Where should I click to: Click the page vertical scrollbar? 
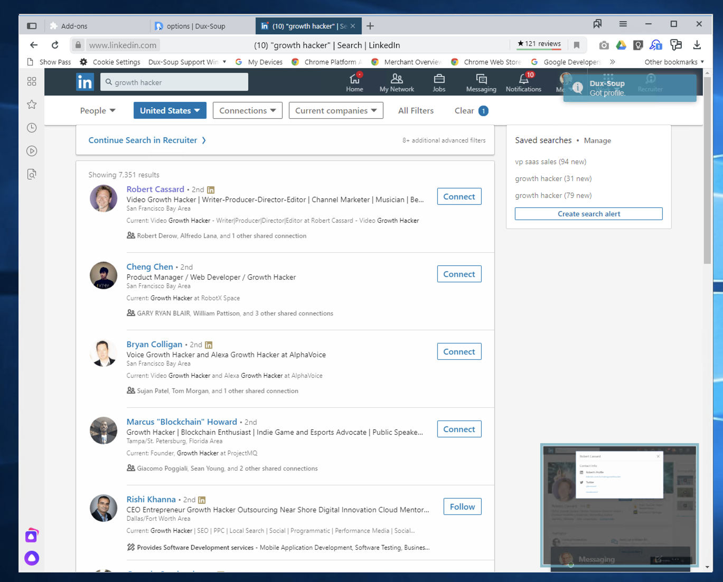click(x=707, y=170)
